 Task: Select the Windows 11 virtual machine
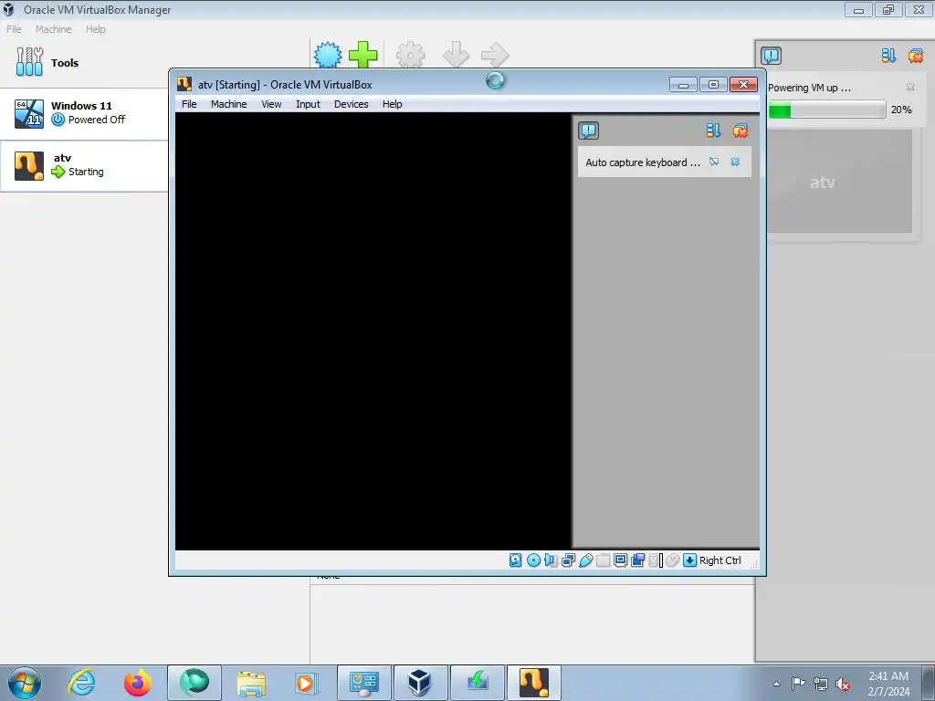(x=83, y=113)
